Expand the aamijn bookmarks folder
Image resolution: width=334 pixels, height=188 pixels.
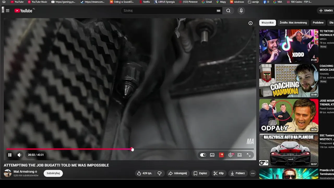point(254,2)
